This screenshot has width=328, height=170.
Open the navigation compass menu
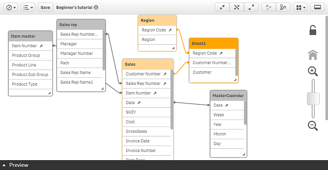12,7
